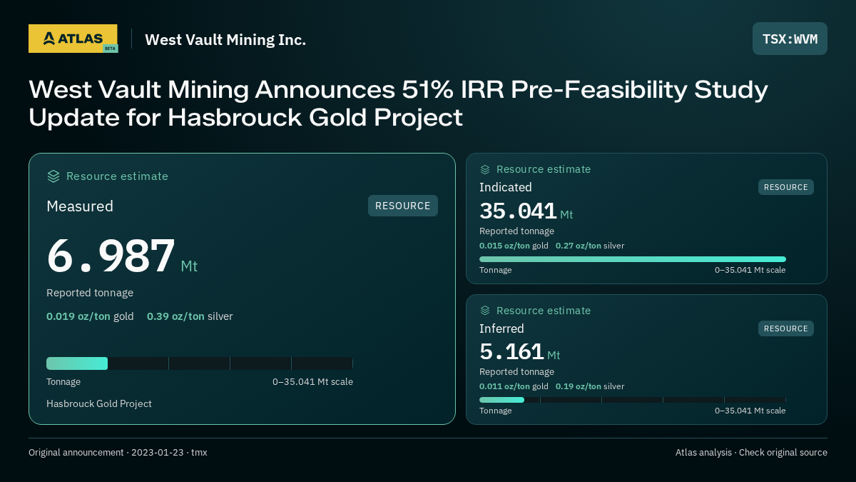
Task: Click Atlas analysis · Check original source
Action: coord(751,453)
